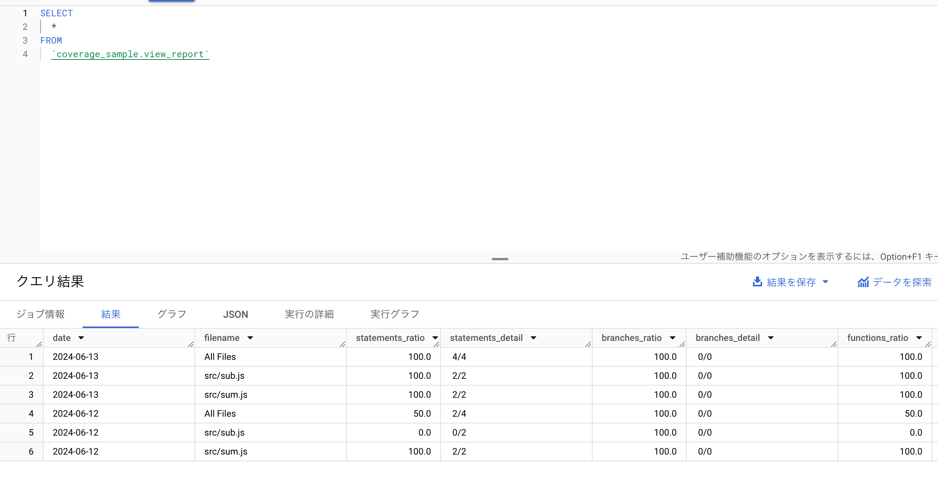
Task: Open the ジョブ情報 tab
Action: (41, 314)
